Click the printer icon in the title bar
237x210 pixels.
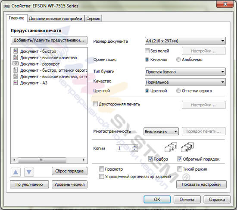tap(6, 6)
